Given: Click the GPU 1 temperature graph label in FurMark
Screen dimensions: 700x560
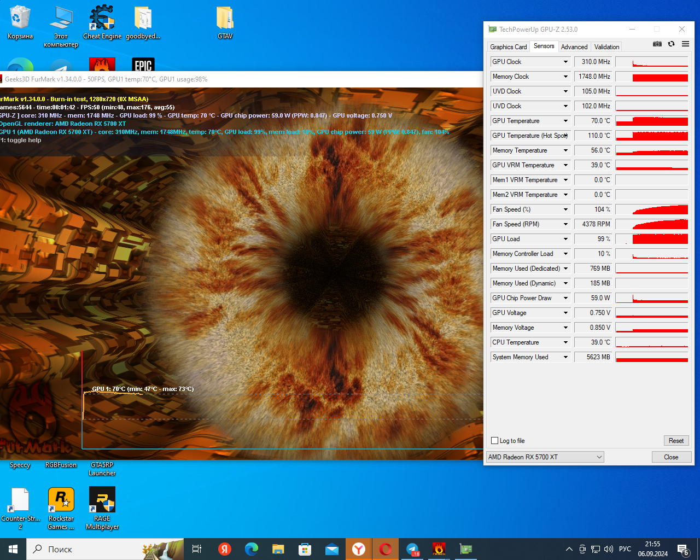Looking at the screenshot, I should [x=143, y=389].
